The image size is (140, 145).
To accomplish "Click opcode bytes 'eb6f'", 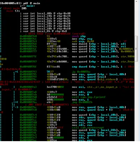I will (50, 102).
